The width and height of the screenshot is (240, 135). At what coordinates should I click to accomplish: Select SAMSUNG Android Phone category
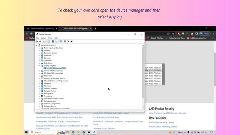pos(54,99)
